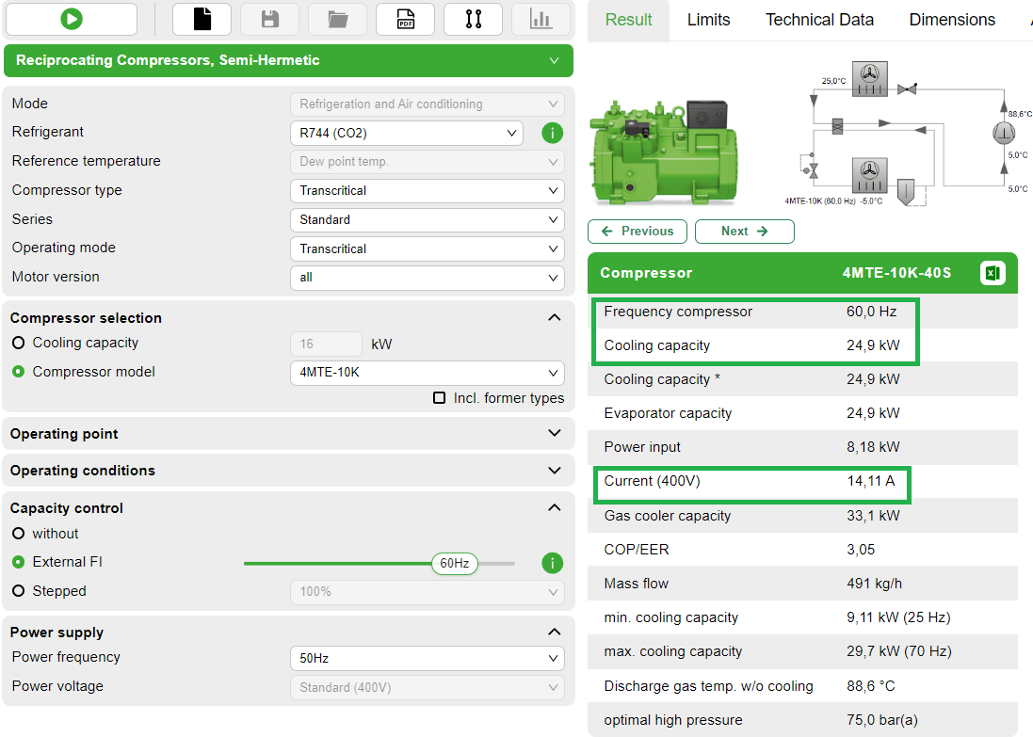
Task: Open the Technical Data tab
Action: (x=818, y=19)
